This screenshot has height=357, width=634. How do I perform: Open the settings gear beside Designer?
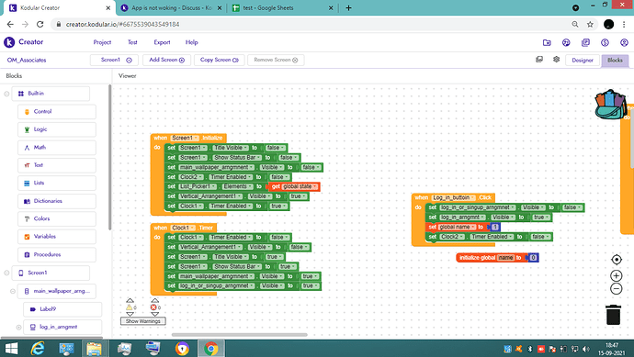pyautogui.click(x=557, y=60)
